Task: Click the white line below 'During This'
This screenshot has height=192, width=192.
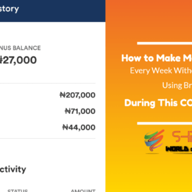Action: tap(165, 123)
